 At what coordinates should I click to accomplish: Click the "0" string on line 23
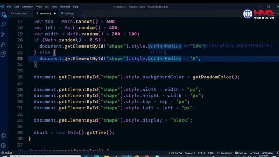coord(194,58)
